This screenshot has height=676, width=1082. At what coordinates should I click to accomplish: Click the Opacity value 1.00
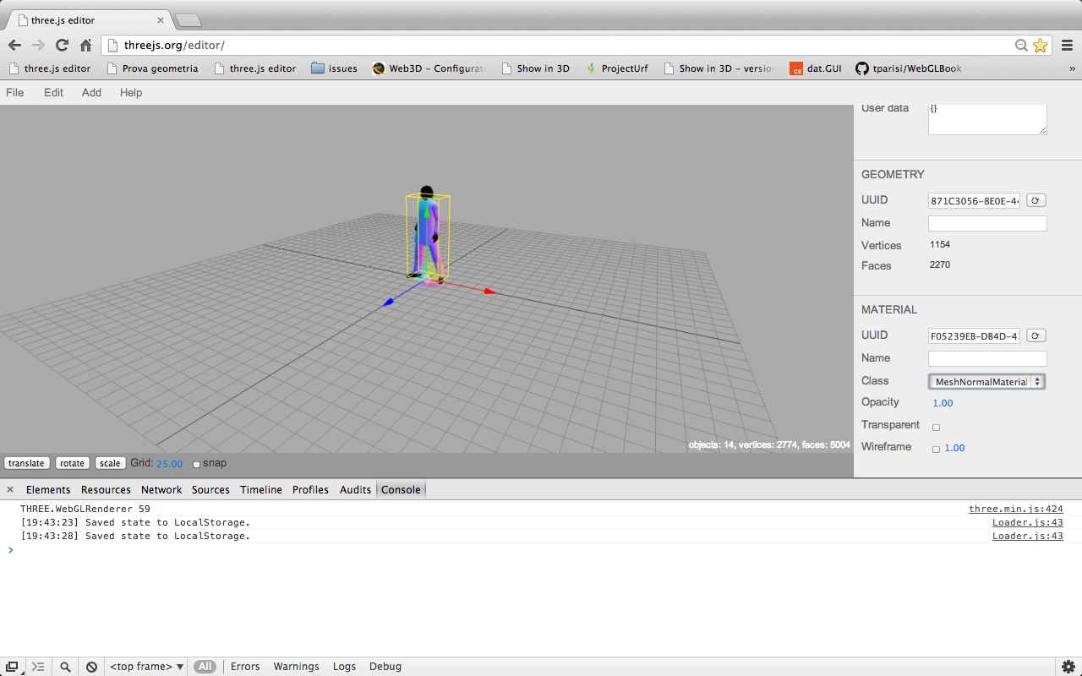point(943,403)
